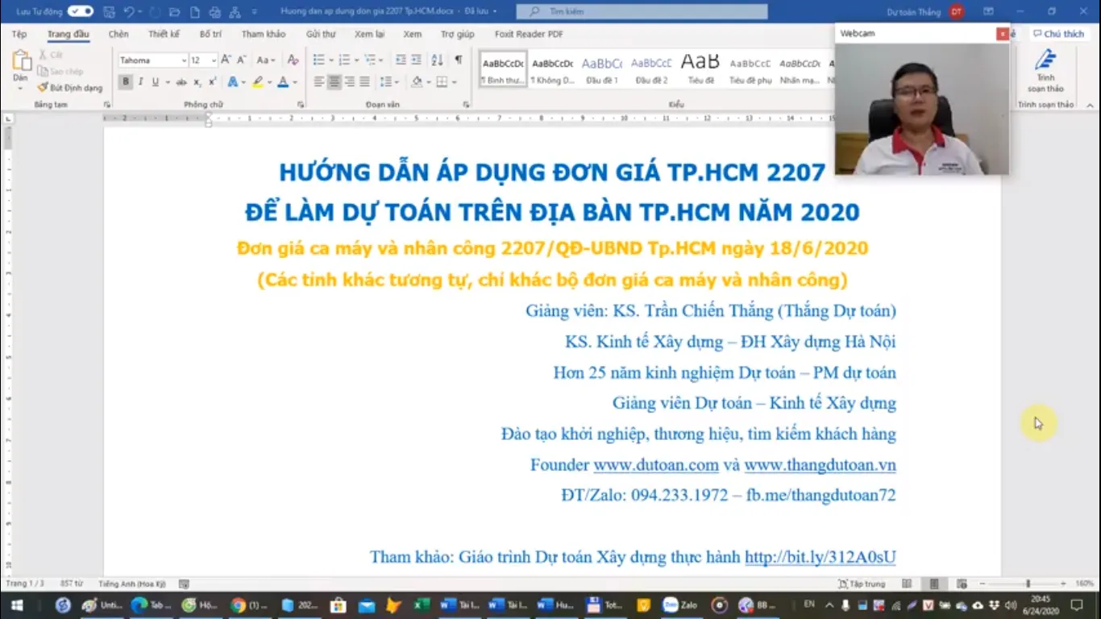
Task: Toggle Bold formatting button
Action: pos(126,81)
